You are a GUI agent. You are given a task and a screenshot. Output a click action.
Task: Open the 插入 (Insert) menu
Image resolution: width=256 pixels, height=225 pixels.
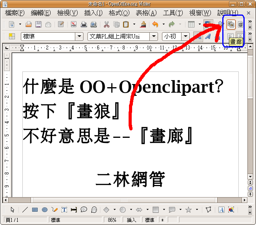point(93,13)
